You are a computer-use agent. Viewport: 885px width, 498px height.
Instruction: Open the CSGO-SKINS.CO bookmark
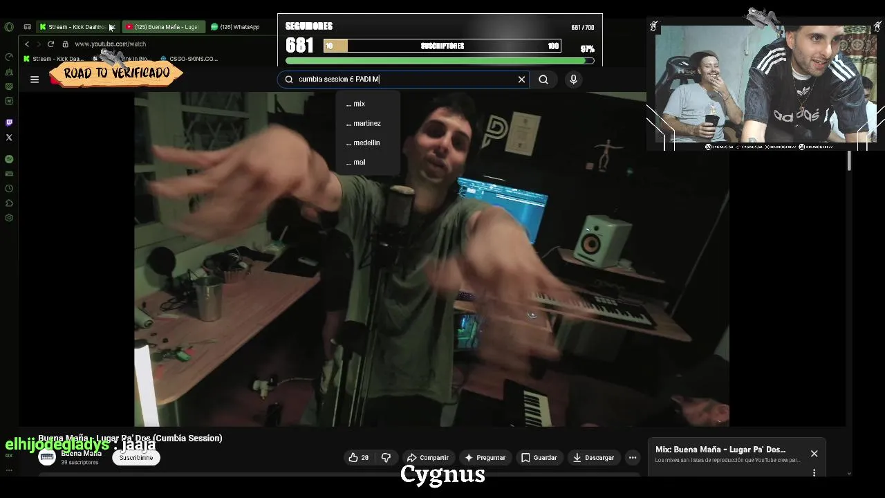(189, 59)
